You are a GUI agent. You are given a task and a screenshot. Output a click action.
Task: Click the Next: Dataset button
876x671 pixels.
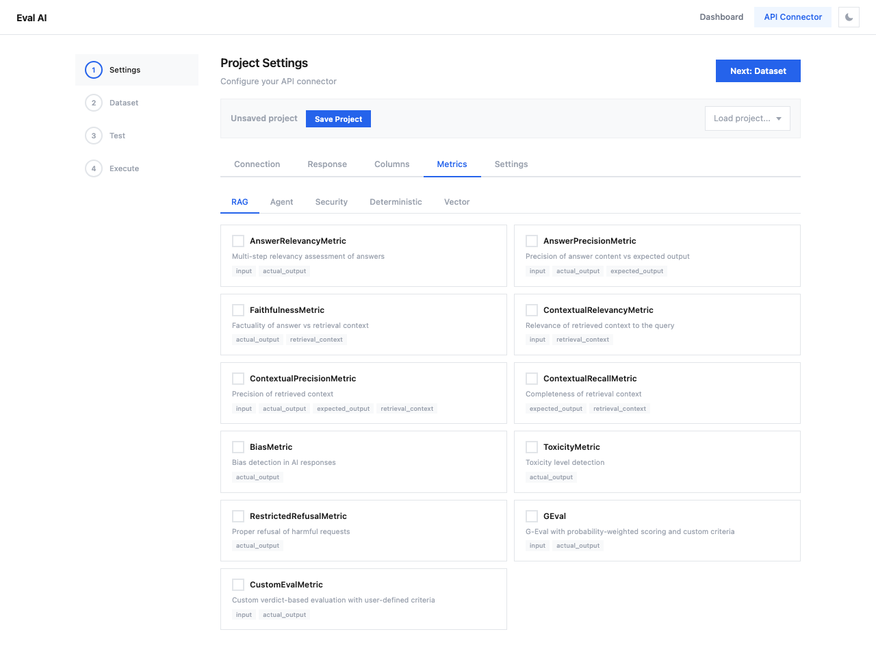pyautogui.click(x=758, y=71)
